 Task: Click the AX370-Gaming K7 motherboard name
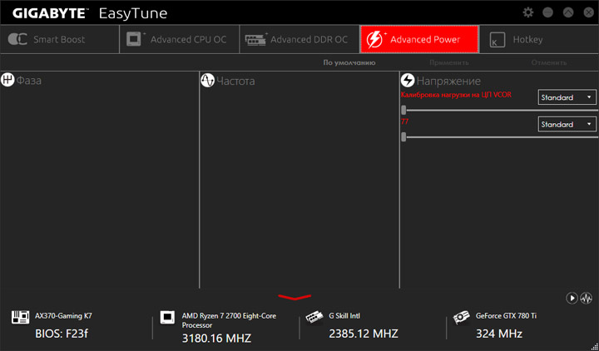63,316
